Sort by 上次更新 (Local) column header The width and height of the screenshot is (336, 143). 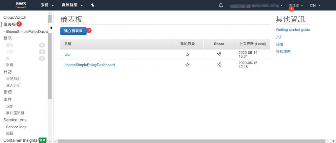(253, 44)
